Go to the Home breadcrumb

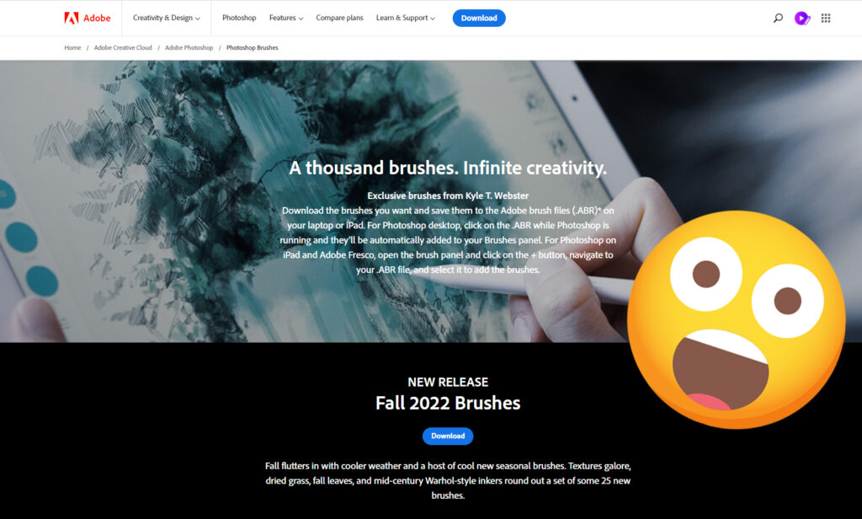point(72,48)
